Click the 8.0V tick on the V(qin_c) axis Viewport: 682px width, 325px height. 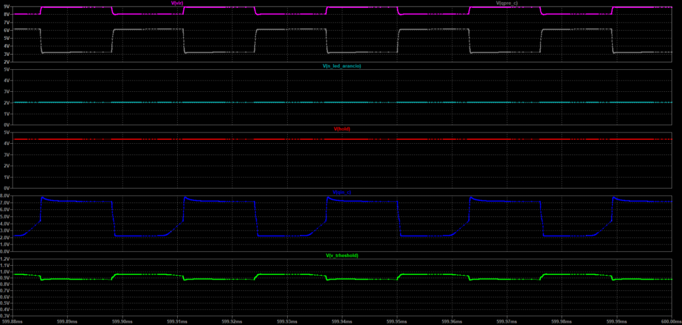(x=5, y=196)
